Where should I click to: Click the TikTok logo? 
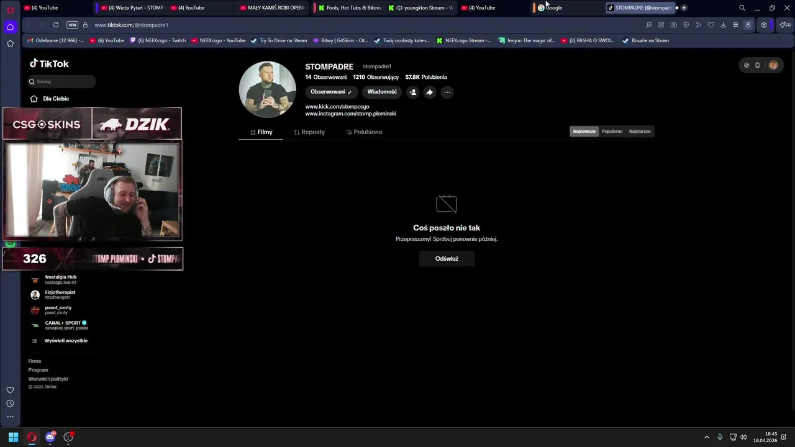point(49,63)
